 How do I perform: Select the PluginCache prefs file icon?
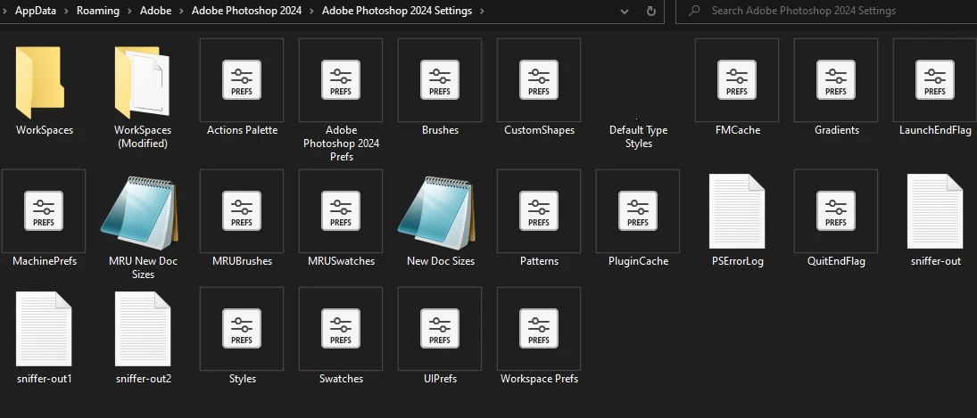(638, 211)
